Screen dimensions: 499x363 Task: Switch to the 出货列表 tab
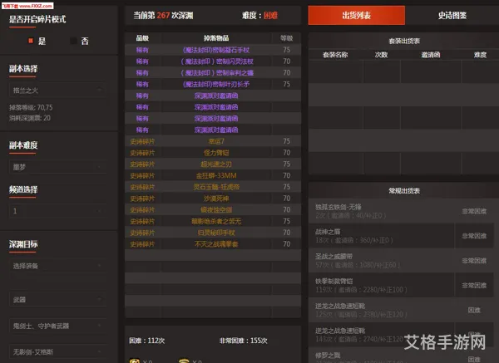click(357, 15)
